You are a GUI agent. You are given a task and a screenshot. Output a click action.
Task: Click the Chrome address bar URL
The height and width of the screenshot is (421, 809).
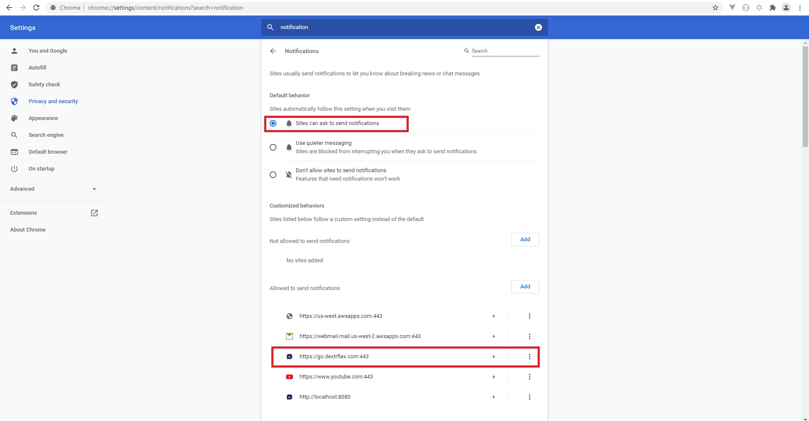click(166, 8)
